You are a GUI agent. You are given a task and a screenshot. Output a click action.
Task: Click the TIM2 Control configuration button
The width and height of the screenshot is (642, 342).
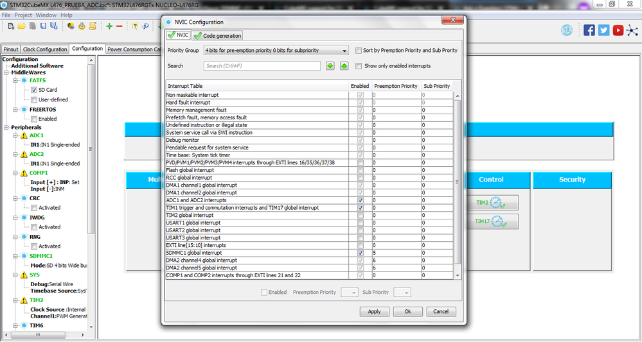pyautogui.click(x=490, y=202)
